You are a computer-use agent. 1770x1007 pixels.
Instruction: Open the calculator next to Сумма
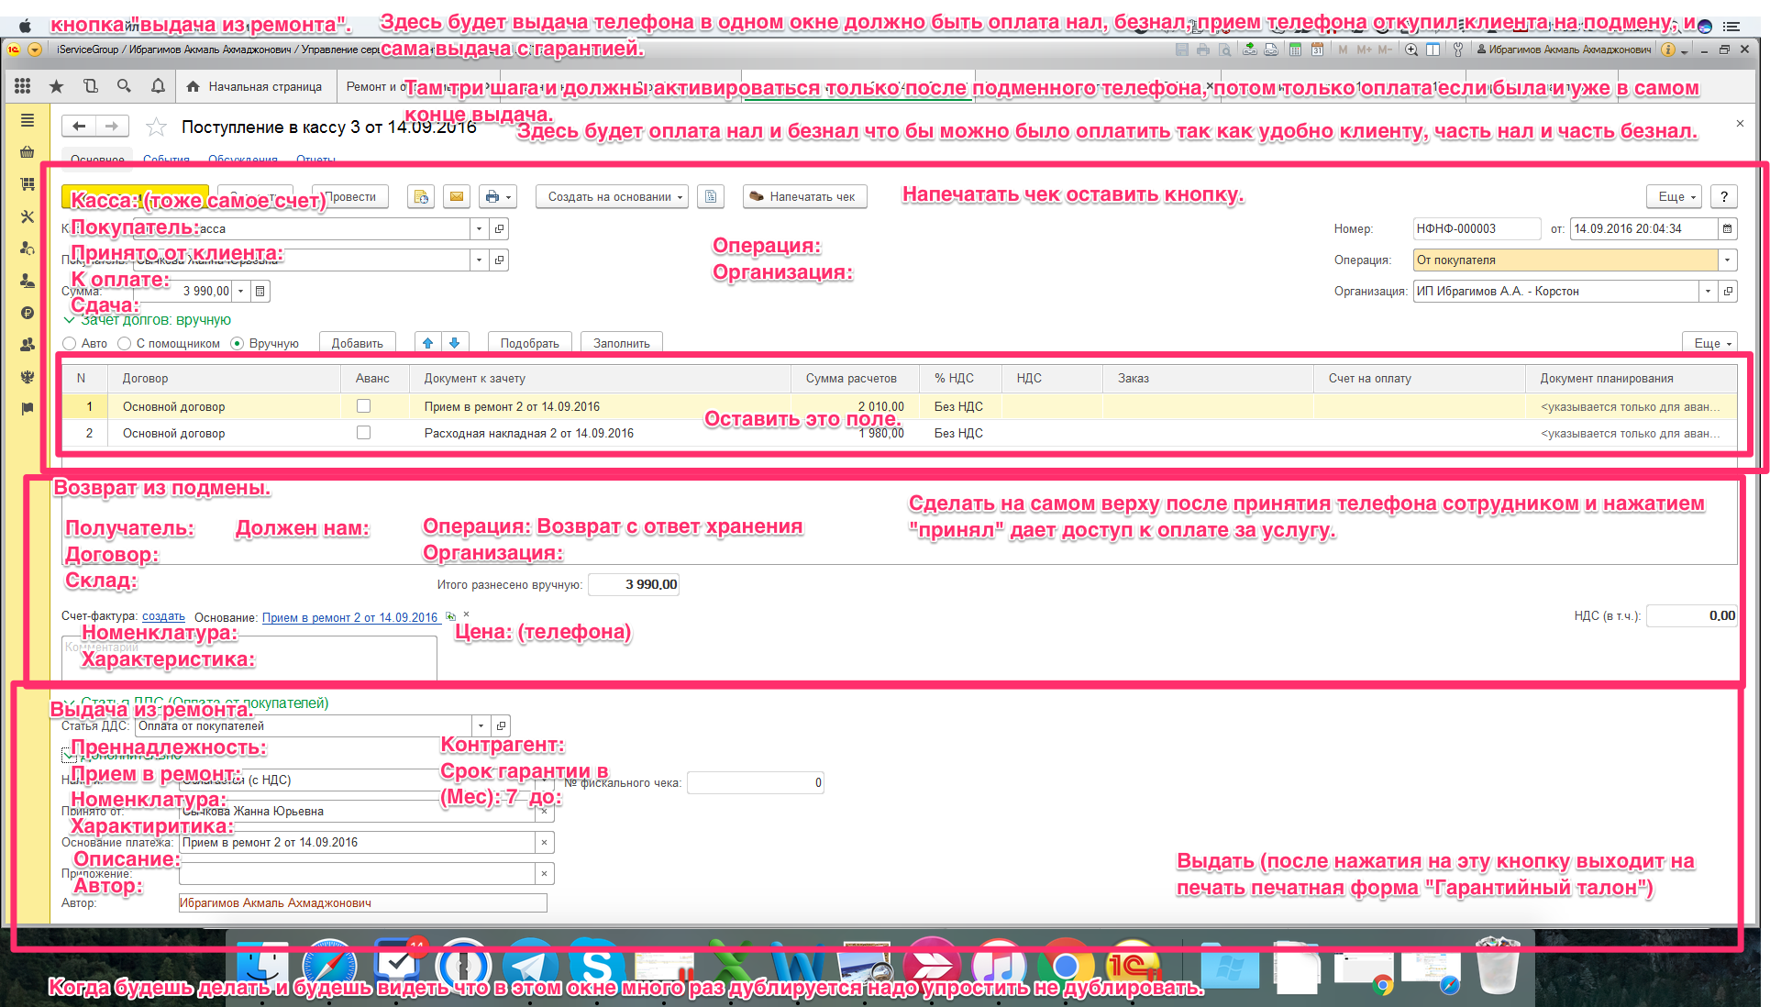tap(260, 291)
